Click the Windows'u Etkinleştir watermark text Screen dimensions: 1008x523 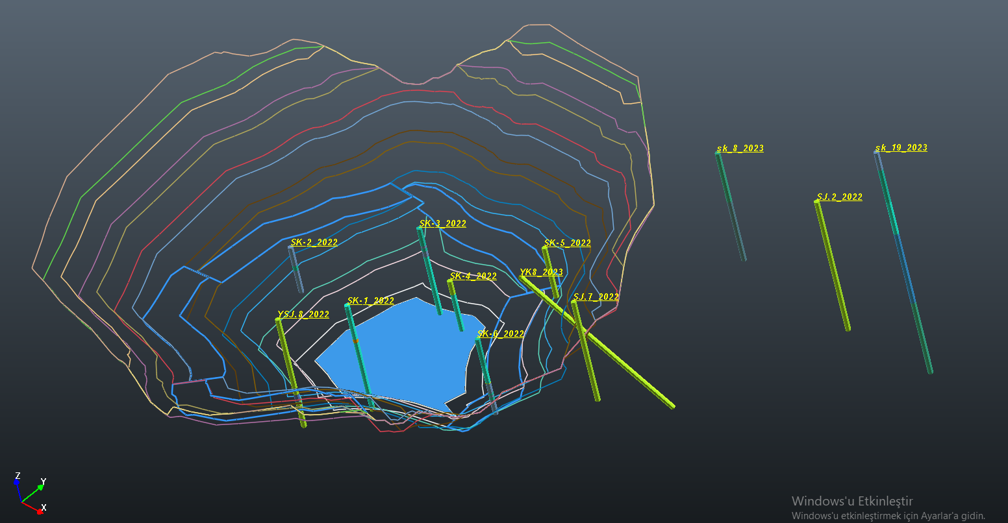[x=852, y=501]
